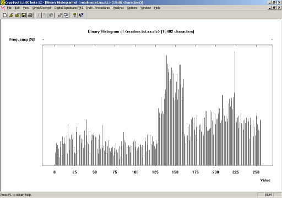Open the Indiv. Procedures menu

coord(98,8)
